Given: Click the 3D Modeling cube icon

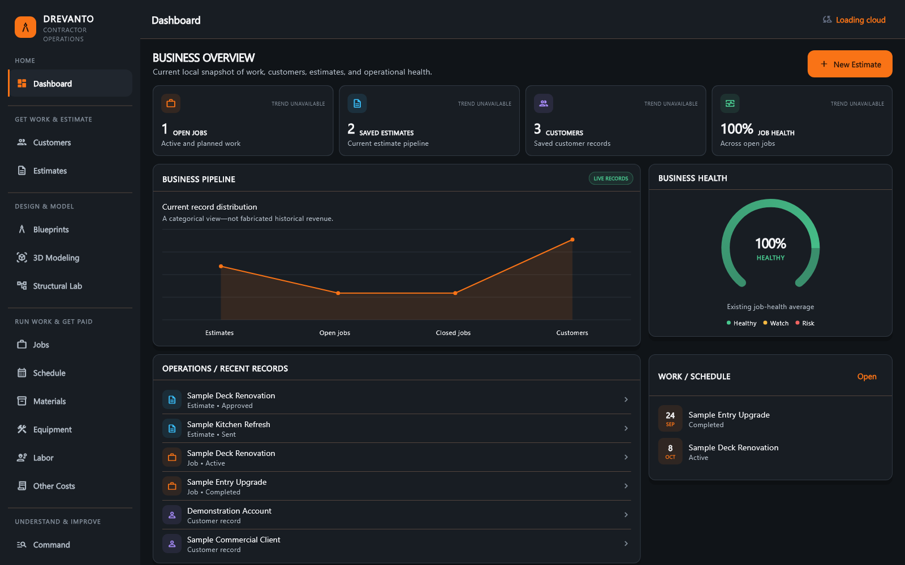Looking at the screenshot, I should 22,258.
